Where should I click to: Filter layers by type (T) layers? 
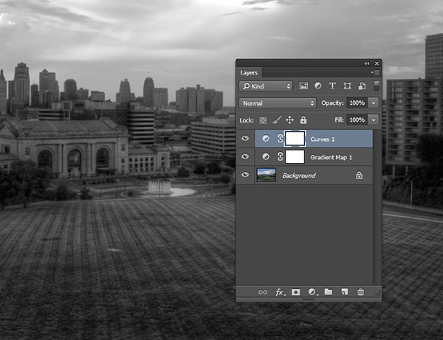(332, 86)
